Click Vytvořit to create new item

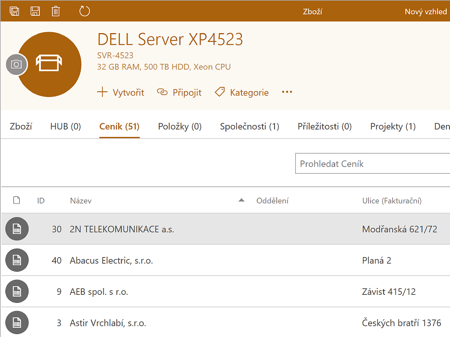121,93
